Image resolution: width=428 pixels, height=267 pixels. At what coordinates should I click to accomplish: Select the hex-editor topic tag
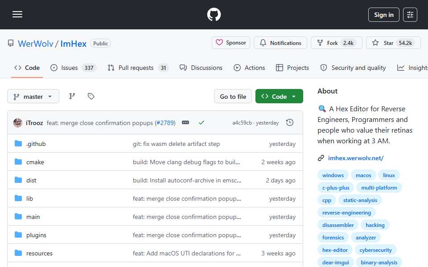(x=335, y=250)
